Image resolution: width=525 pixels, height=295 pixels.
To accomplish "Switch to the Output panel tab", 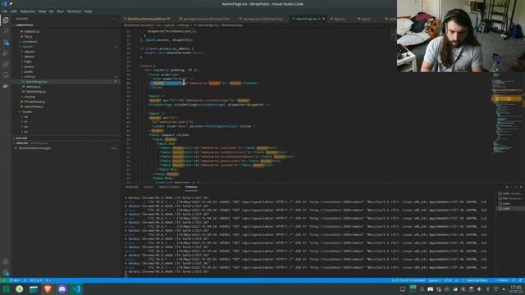I will (148, 187).
